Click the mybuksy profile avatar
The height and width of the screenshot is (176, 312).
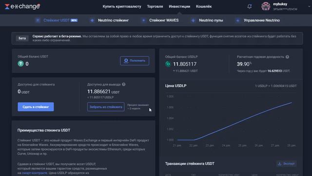point(266,6)
